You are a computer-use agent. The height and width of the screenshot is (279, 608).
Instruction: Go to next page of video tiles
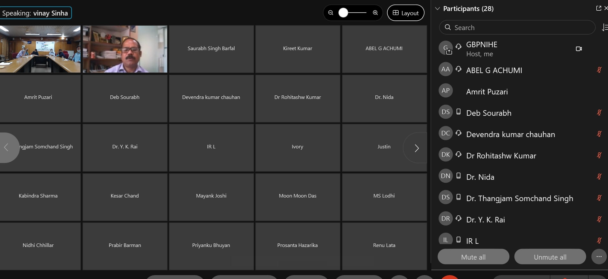coord(416,148)
